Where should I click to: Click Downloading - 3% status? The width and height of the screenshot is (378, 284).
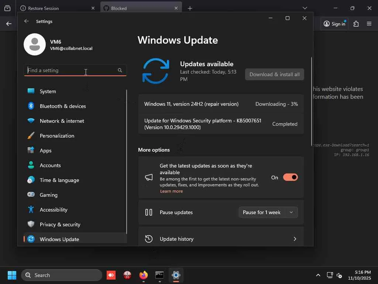coord(276,104)
